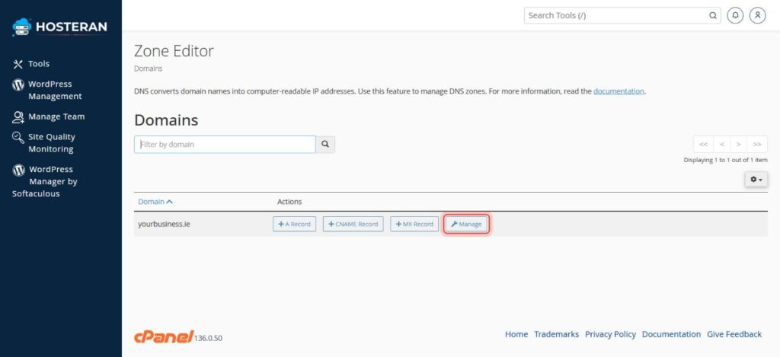Click the WordPress Management logo icon
The image size is (780, 357).
click(x=18, y=84)
